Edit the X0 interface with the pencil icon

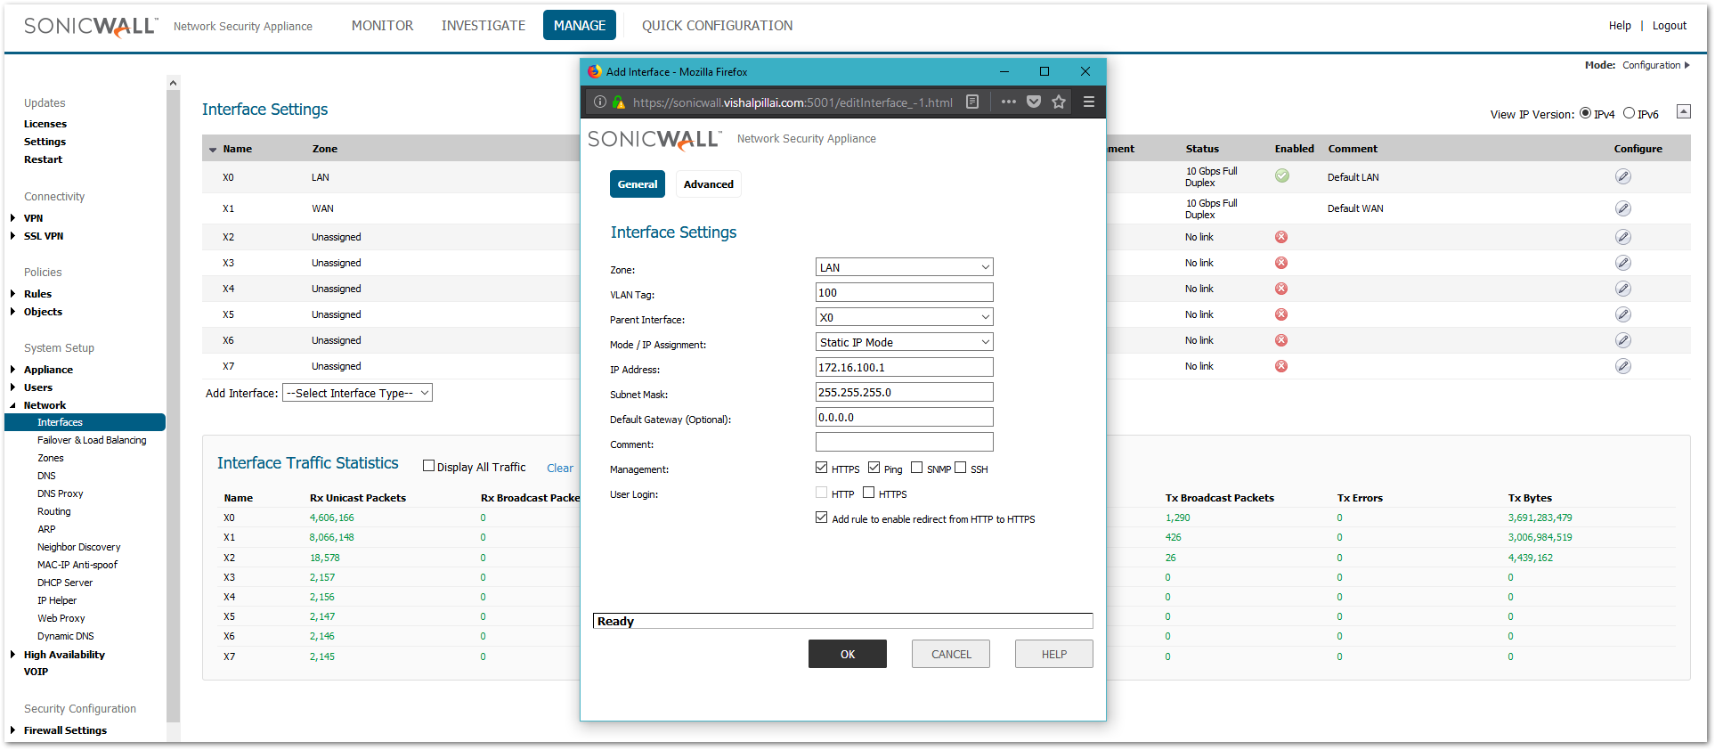pyautogui.click(x=1623, y=176)
